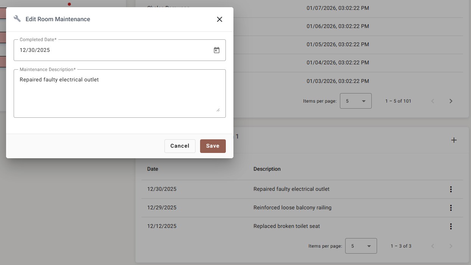Click the Description column header
471x265 pixels.
267,169
